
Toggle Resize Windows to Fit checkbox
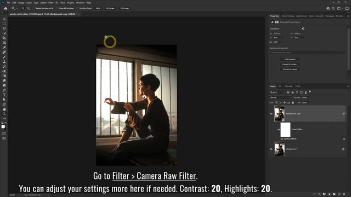pos(34,8)
